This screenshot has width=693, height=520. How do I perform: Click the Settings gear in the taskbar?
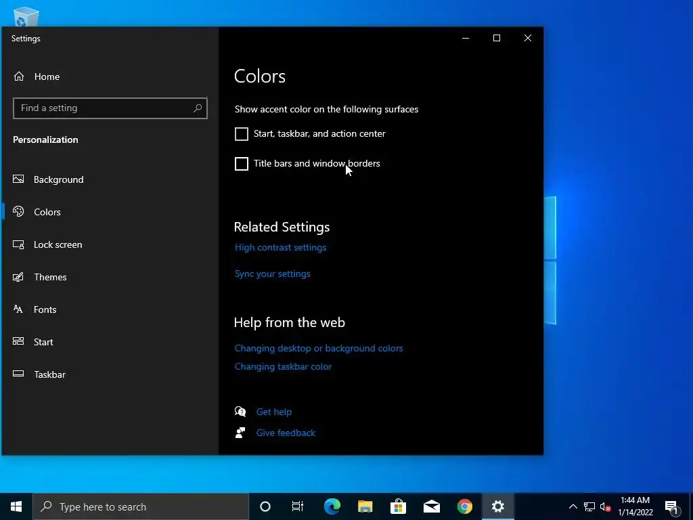497,506
